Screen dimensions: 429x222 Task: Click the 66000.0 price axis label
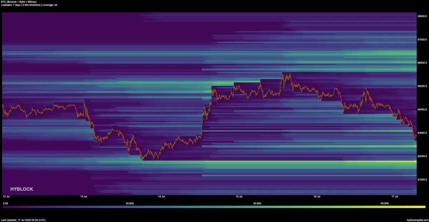422,63
